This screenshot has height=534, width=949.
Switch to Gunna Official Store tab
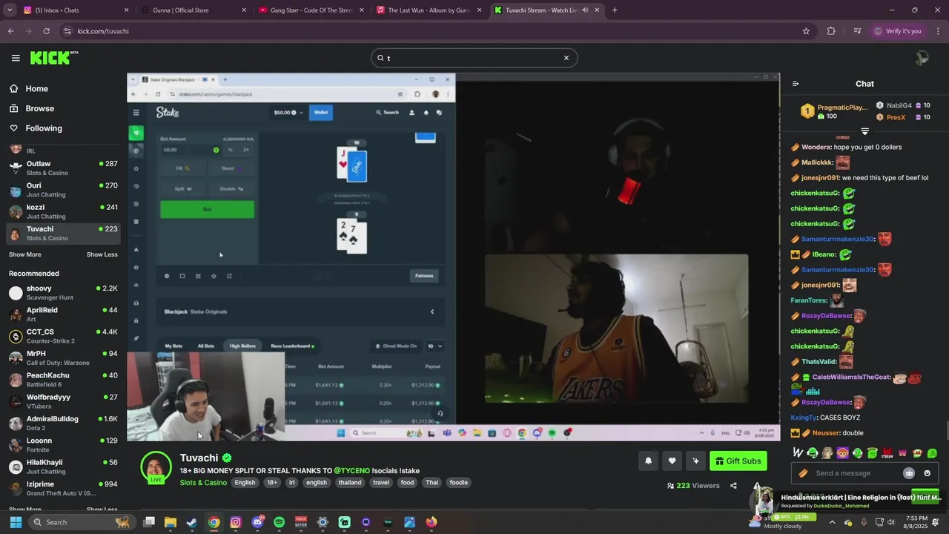coord(196,10)
